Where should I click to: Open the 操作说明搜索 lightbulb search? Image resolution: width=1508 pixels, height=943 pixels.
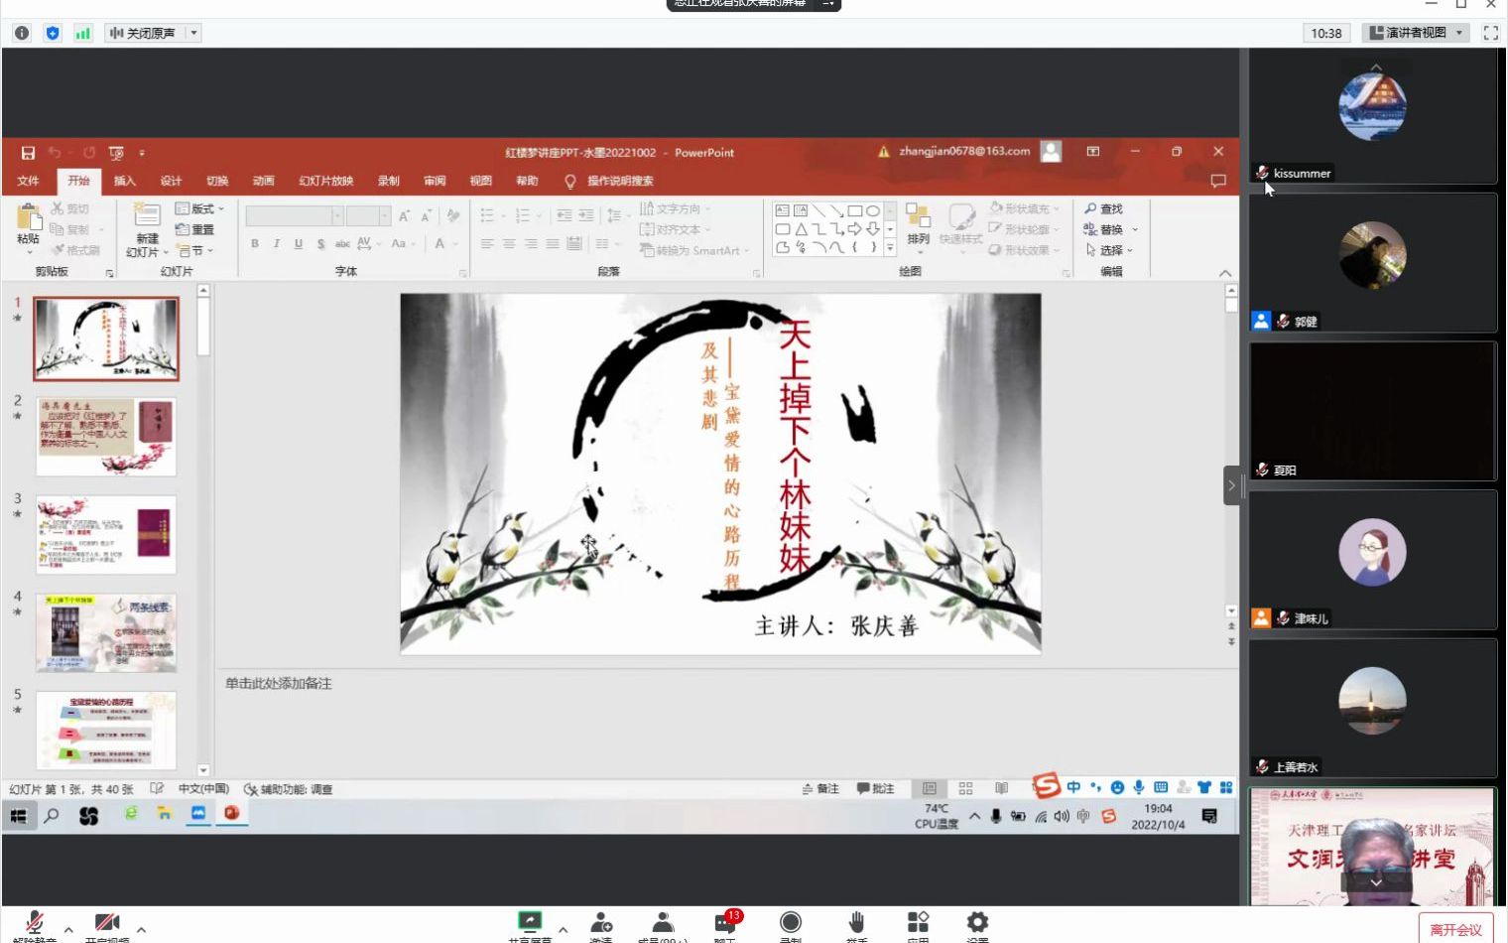pyautogui.click(x=609, y=181)
